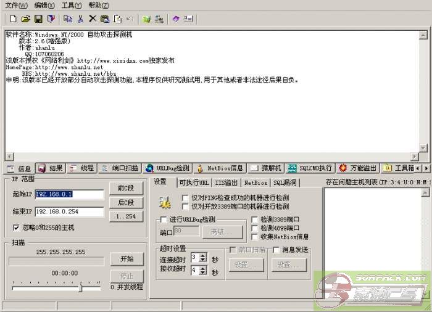The width and height of the screenshot is (432, 312).
Task: Click the Delete X toolbar icon
Action: click(93, 19)
